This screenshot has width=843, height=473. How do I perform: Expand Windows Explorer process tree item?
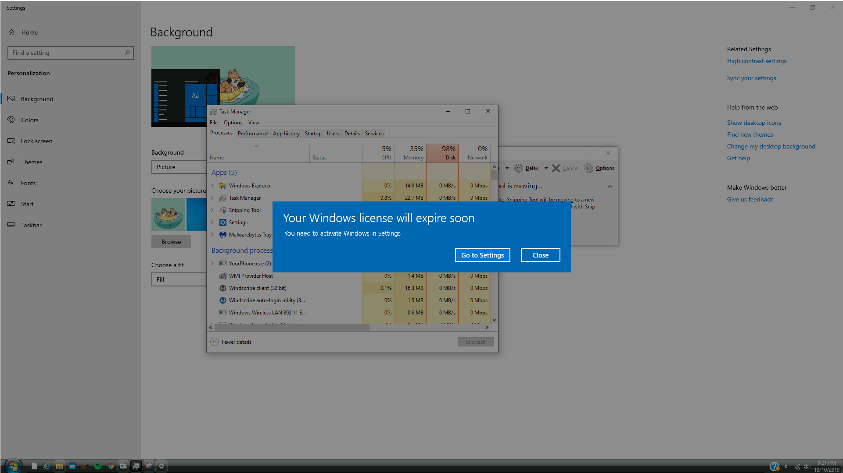(x=212, y=185)
